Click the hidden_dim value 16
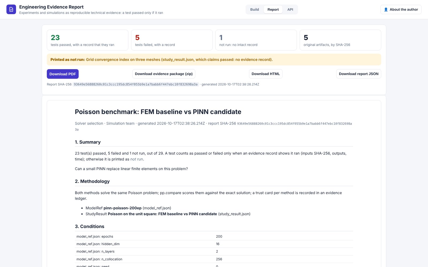428x267 pixels. pos(218,244)
